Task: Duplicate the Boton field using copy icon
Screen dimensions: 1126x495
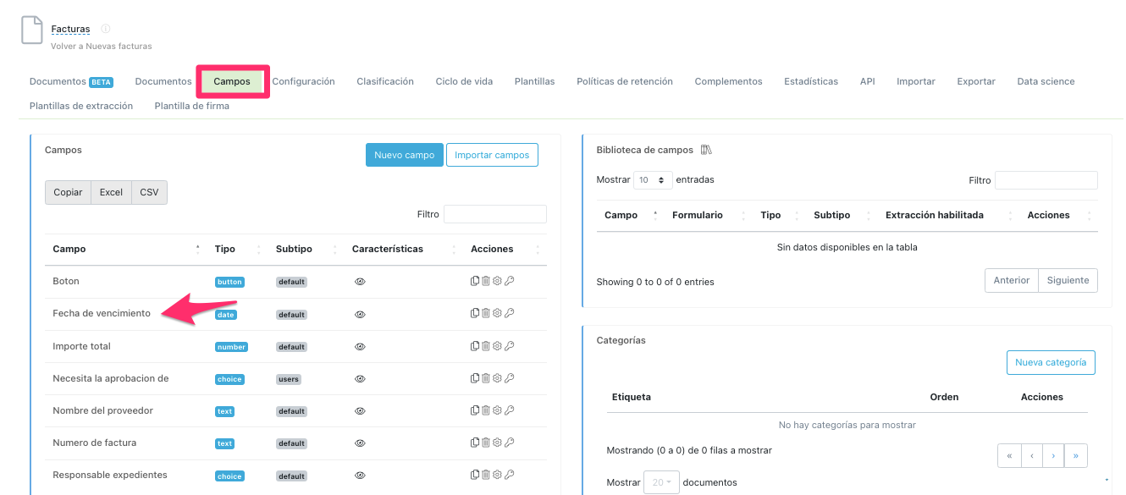Action: click(x=475, y=282)
